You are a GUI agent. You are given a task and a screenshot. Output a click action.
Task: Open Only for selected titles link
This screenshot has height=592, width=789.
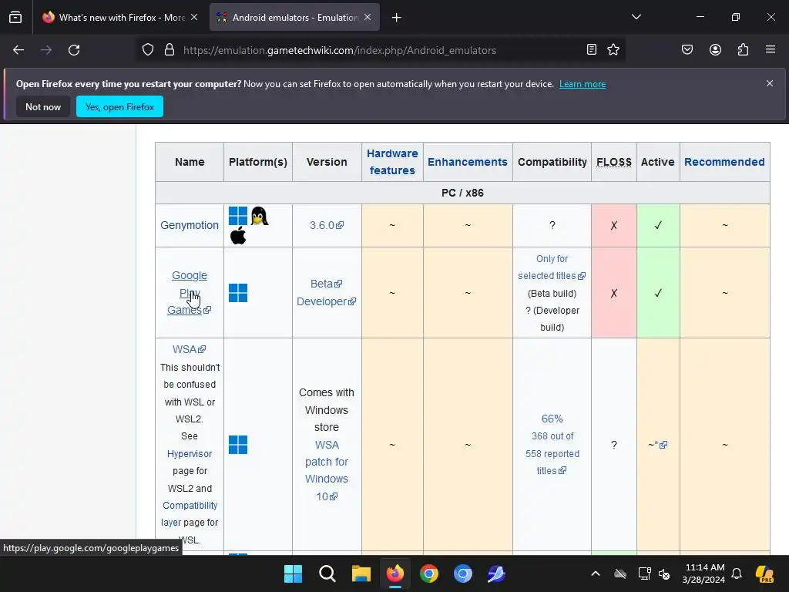552,267
